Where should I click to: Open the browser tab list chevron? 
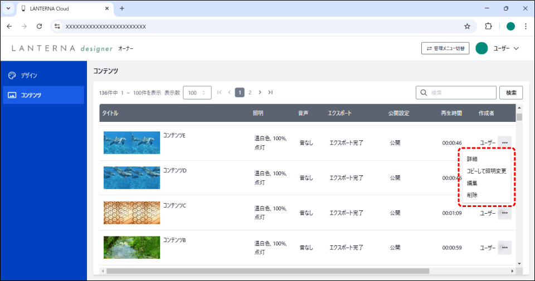coord(8,8)
